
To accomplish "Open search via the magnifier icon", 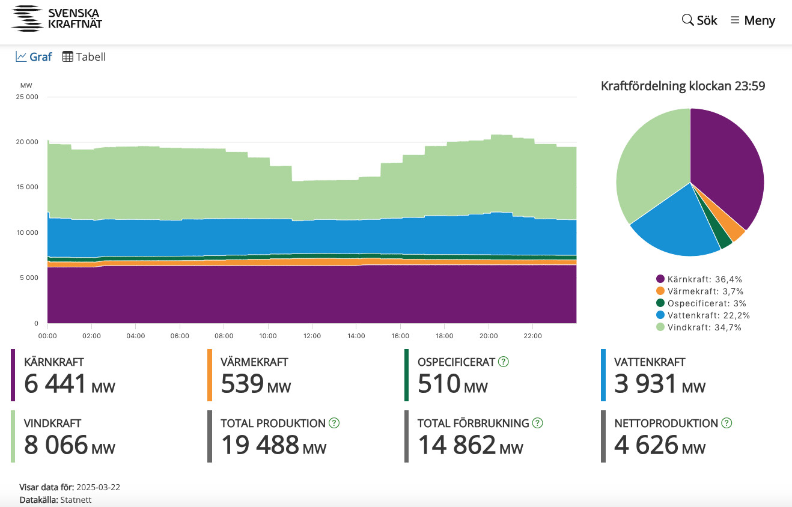I will click(x=688, y=20).
